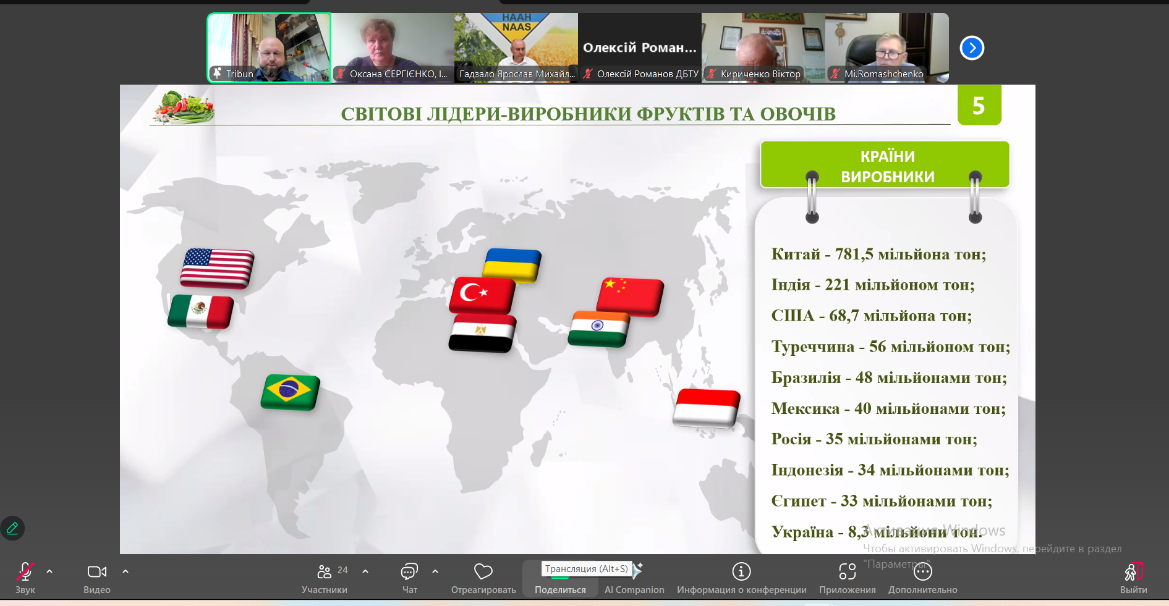Click the line США - 68,7 мільйона тон
Screen dimensions: 1169x606
click(x=872, y=316)
